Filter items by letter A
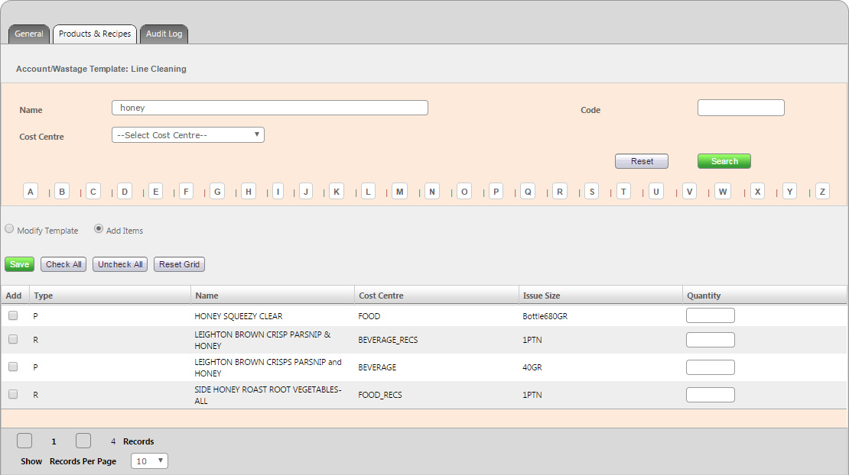Image resolution: width=849 pixels, height=475 pixels. (31, 192)
